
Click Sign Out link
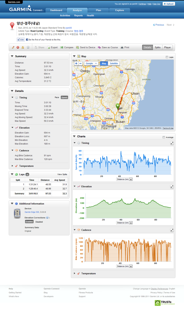tap(157, 4)
